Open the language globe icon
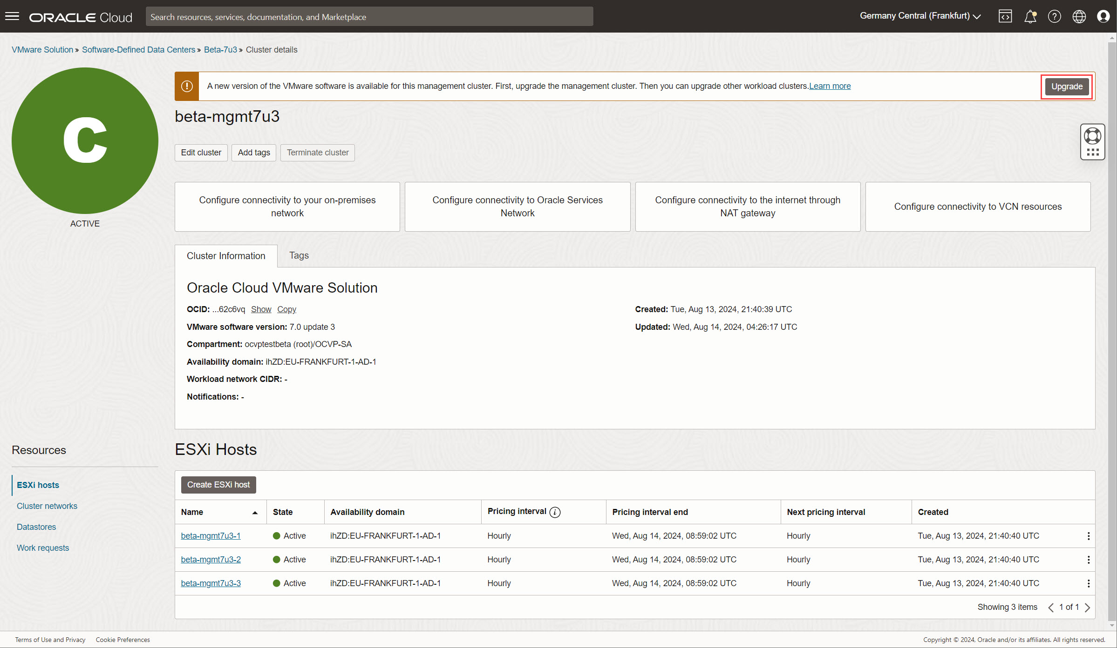Image resolution: width=1117 pixels, height=648 pixels. point(1079,17)
